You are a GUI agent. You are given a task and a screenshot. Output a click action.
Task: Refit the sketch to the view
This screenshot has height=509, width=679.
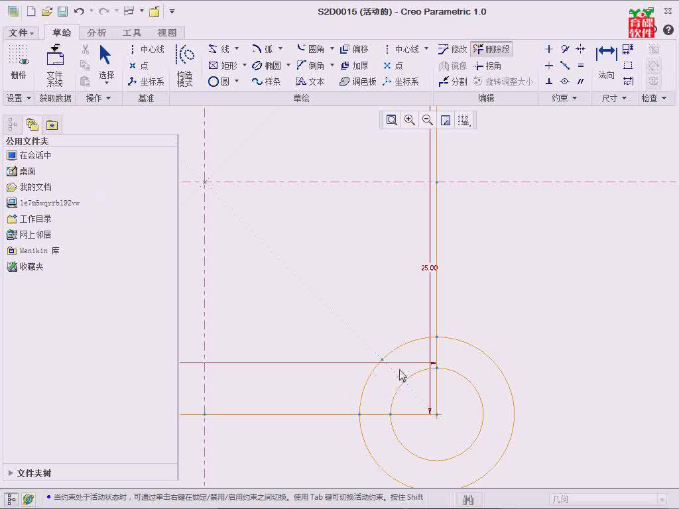(x=391, y=120)
